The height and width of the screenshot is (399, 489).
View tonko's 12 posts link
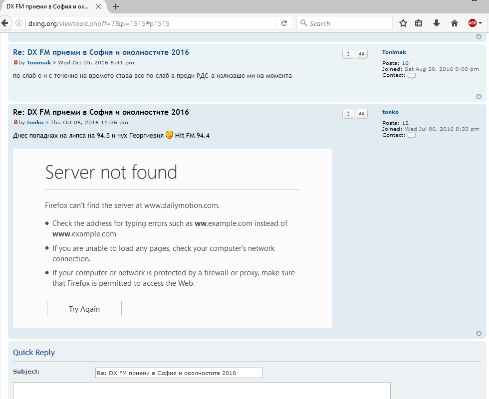pos(405,123)
